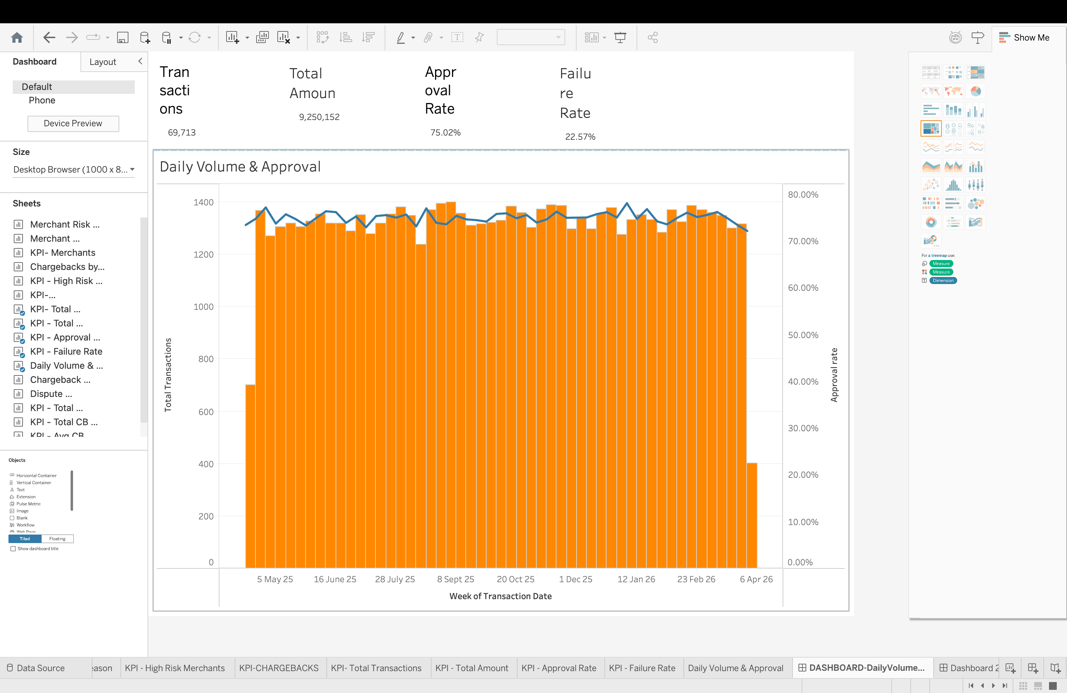Click the highlight pen icon

tap(401, 38)
